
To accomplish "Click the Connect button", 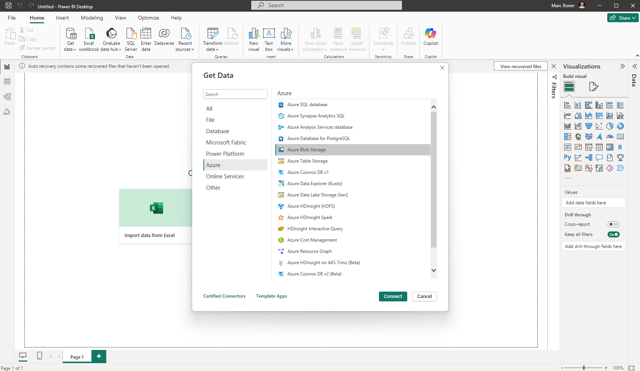I will tap(393, 296).
